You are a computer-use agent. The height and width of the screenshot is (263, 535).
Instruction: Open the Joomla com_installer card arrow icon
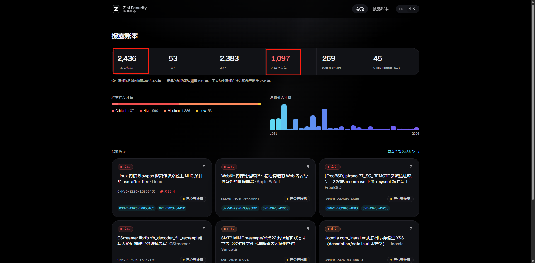411,228
